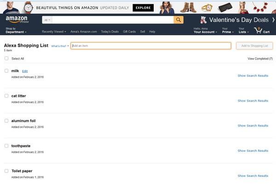This screenshot has height=187, width=276.
Task: Check the toothpaste checkbox
Action: (x=6, y=146)
